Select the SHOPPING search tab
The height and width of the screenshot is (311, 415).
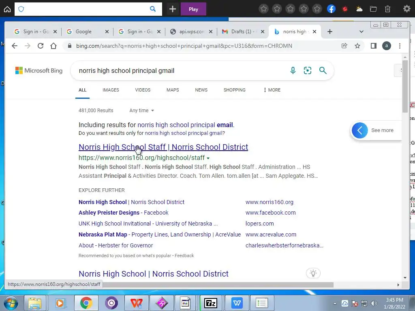pyautogui.click(x=235, y=90)
